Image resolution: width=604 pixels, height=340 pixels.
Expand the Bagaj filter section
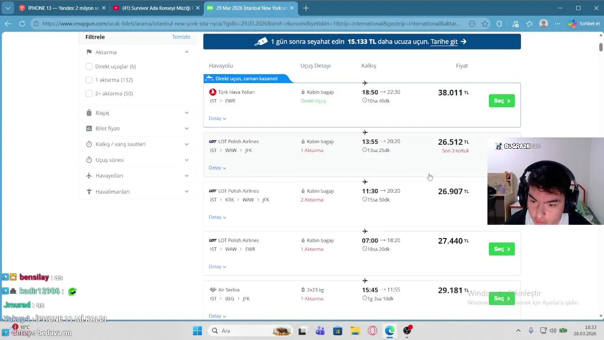(x=187, y=113)
